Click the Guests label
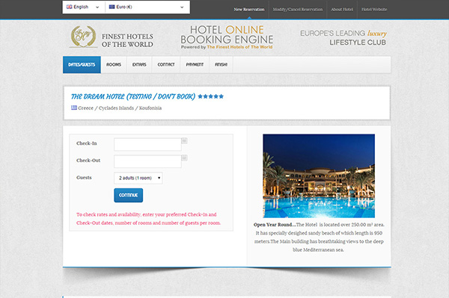449x298 pixels. point(84,178)
